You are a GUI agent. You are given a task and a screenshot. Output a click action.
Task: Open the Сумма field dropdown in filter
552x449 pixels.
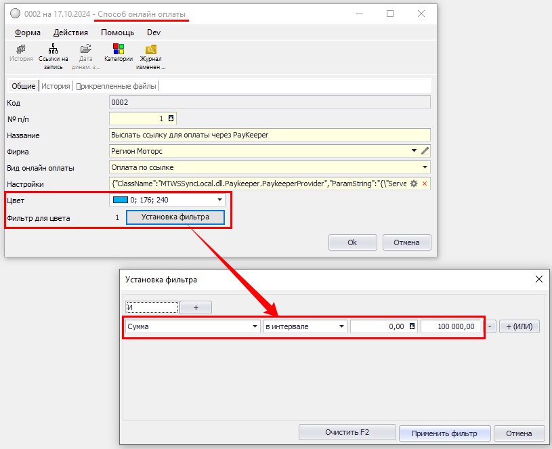tap(255, 326)
